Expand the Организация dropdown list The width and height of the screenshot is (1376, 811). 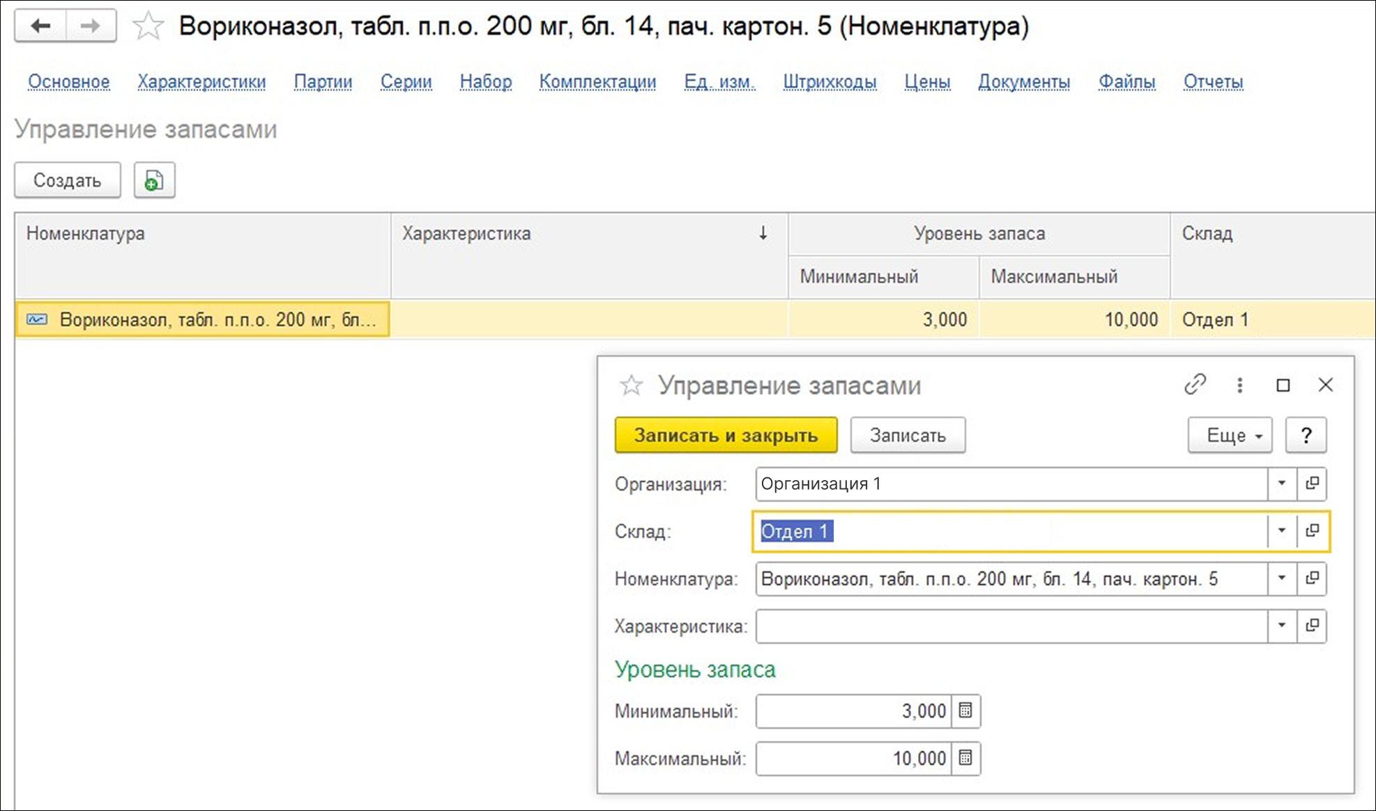tap(1281, 484)
